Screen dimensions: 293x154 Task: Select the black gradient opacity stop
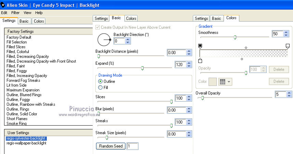click(200, 46)
